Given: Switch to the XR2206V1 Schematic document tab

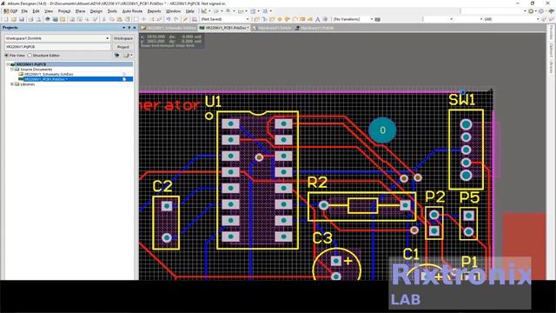Looking at the screenshot, I should (169, 28).
